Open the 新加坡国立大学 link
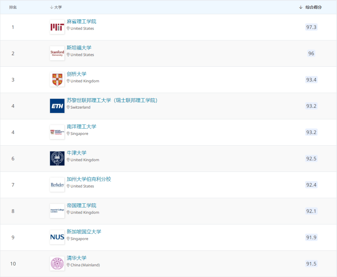This screenshot has height=277, width=337. (x=84, y=232)
